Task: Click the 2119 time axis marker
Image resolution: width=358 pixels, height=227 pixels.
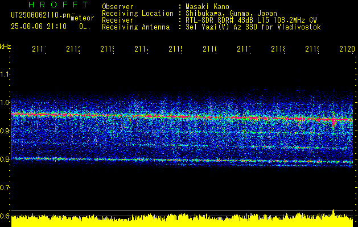Action: (312, 49)
